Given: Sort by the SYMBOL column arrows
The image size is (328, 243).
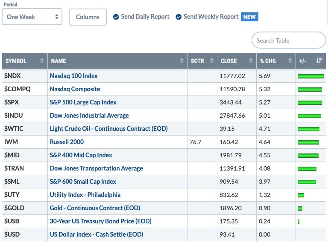Looking at the screenshot, I should coord(42,61).
